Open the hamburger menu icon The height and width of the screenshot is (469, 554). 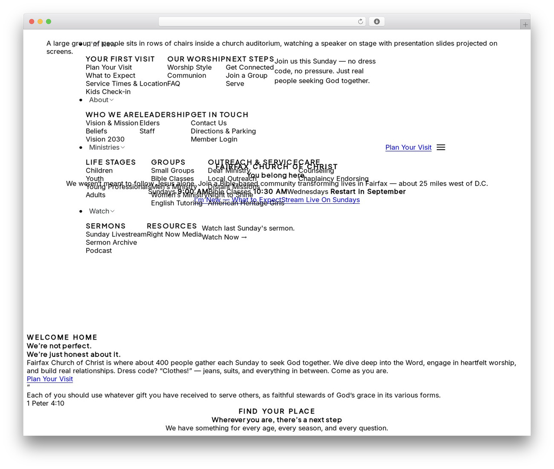pos(441,148)
